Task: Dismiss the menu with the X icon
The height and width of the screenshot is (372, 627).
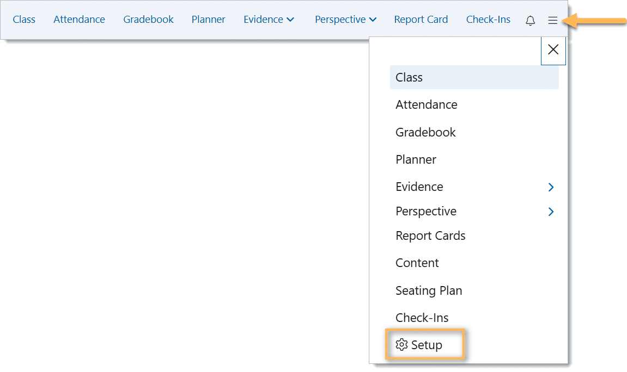Action: click(553, 49)
